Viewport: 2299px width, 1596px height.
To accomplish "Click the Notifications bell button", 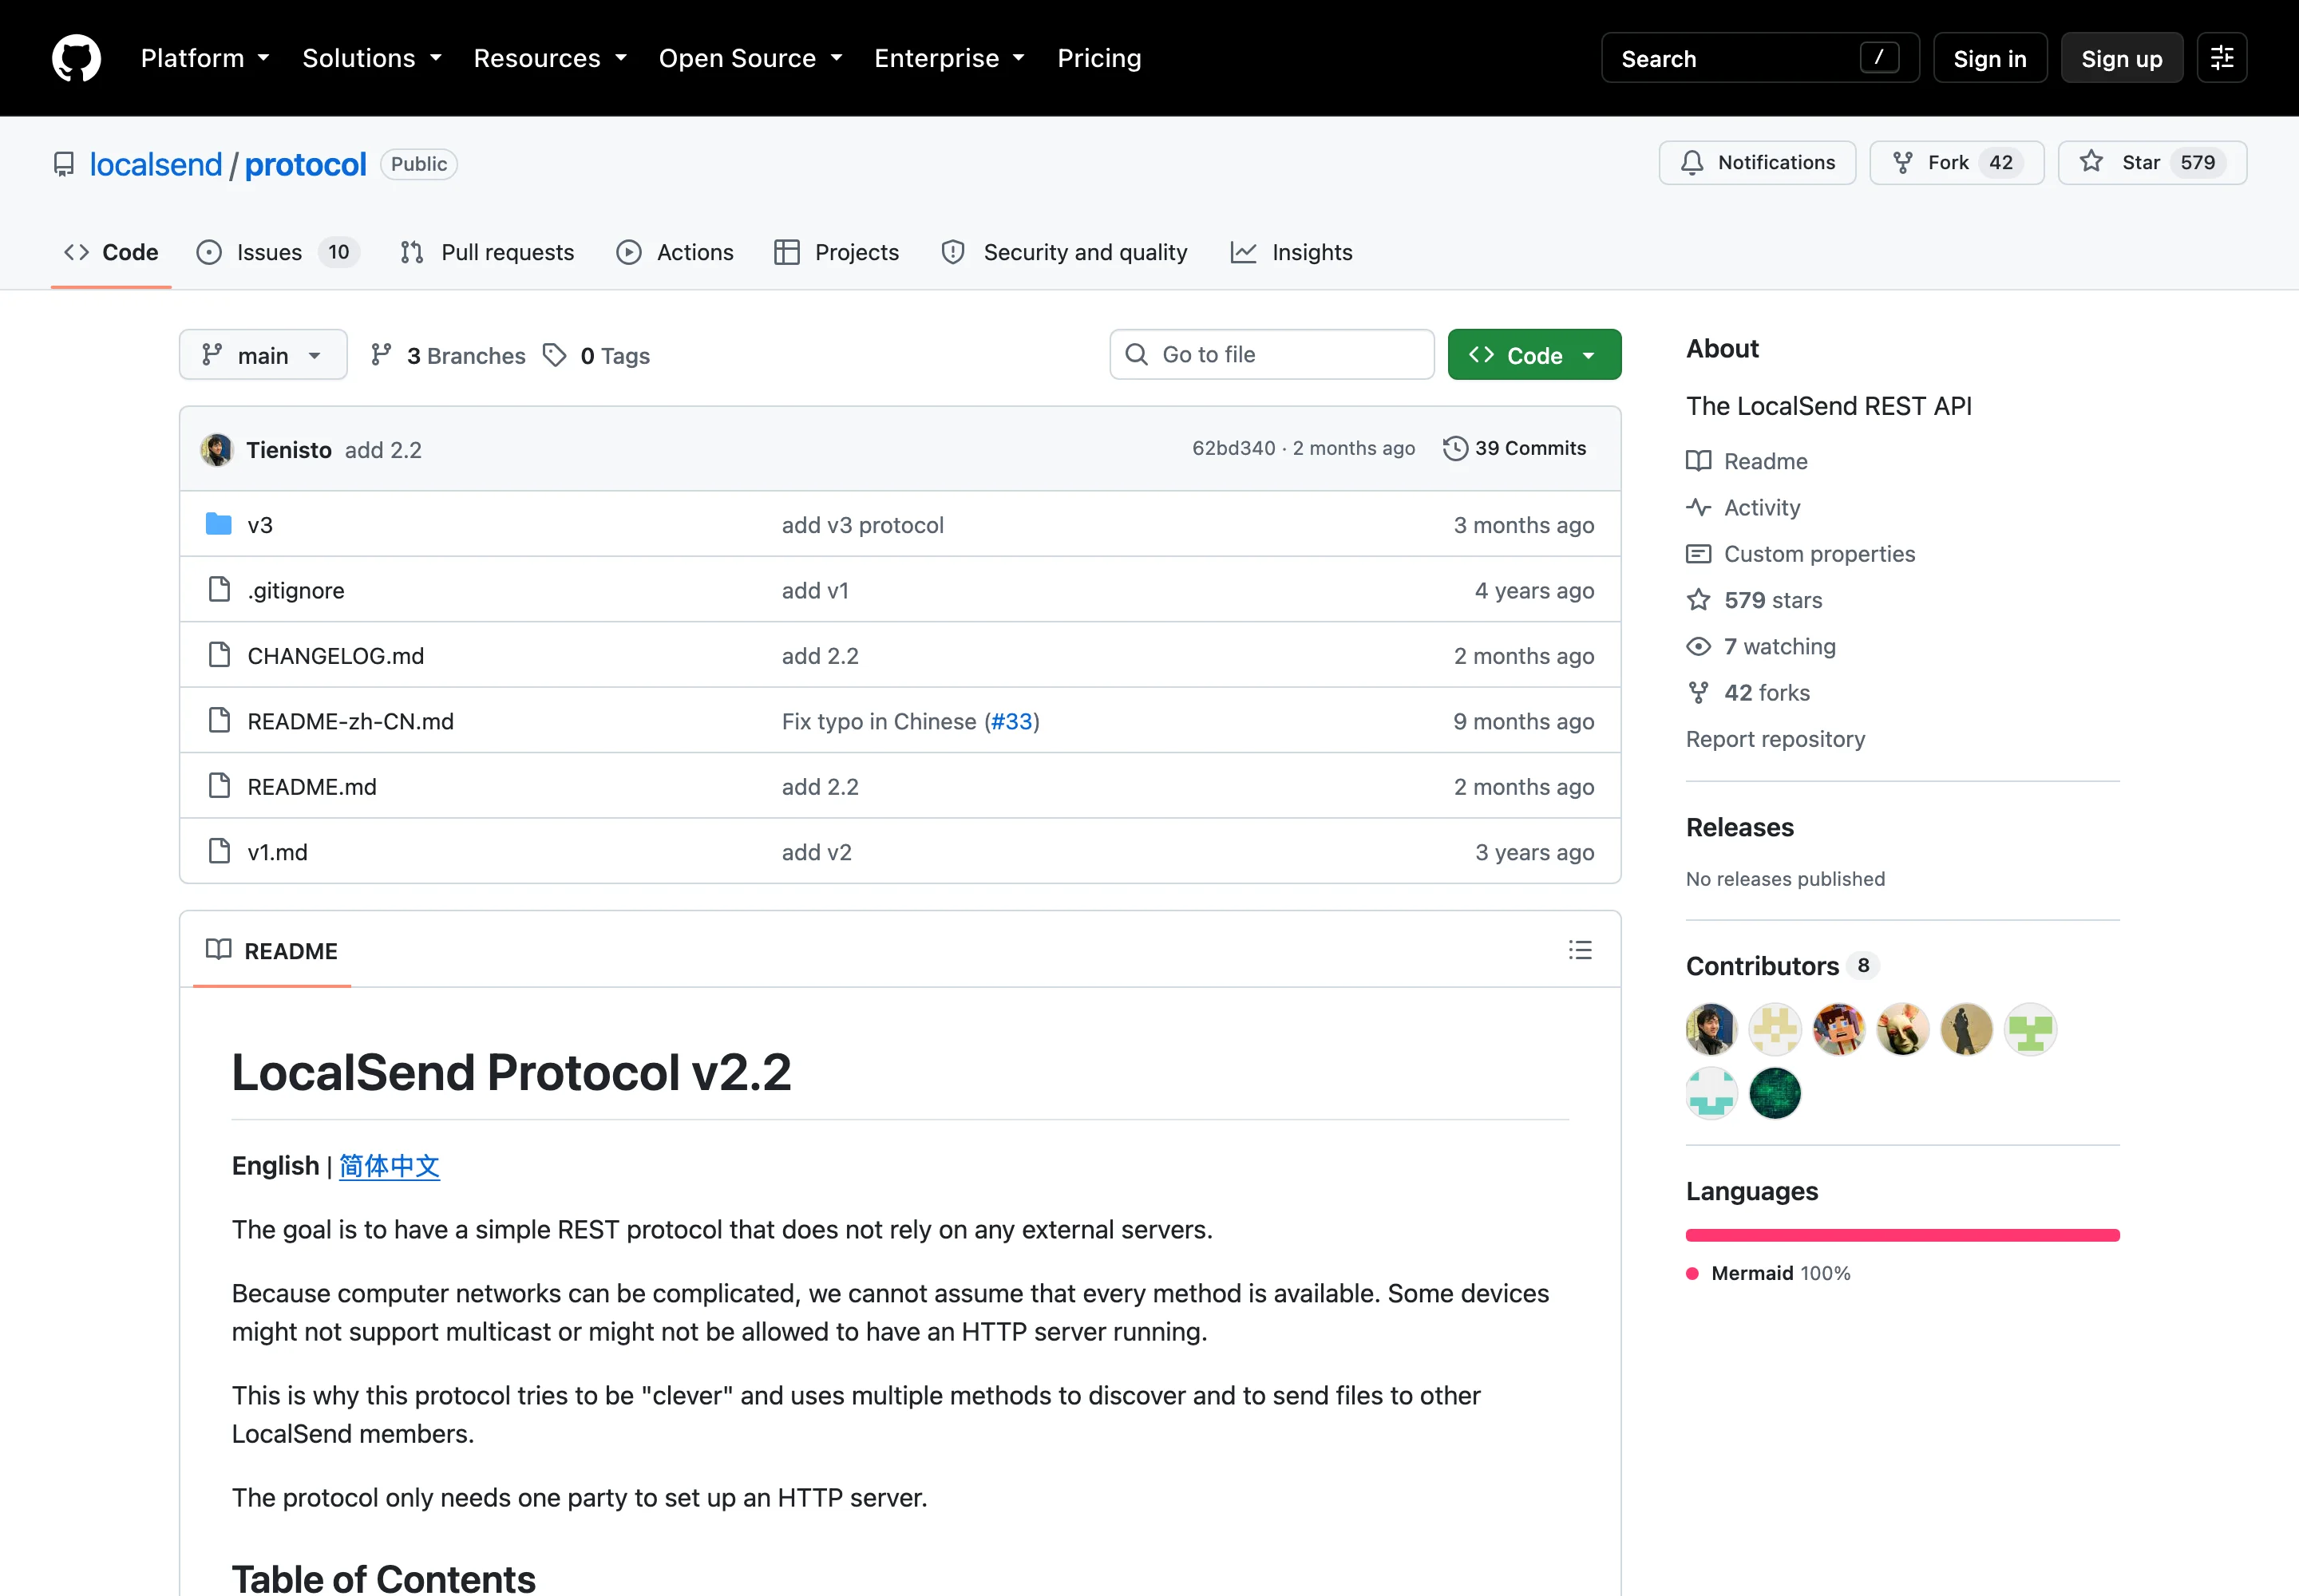I will click(1757, 163).
